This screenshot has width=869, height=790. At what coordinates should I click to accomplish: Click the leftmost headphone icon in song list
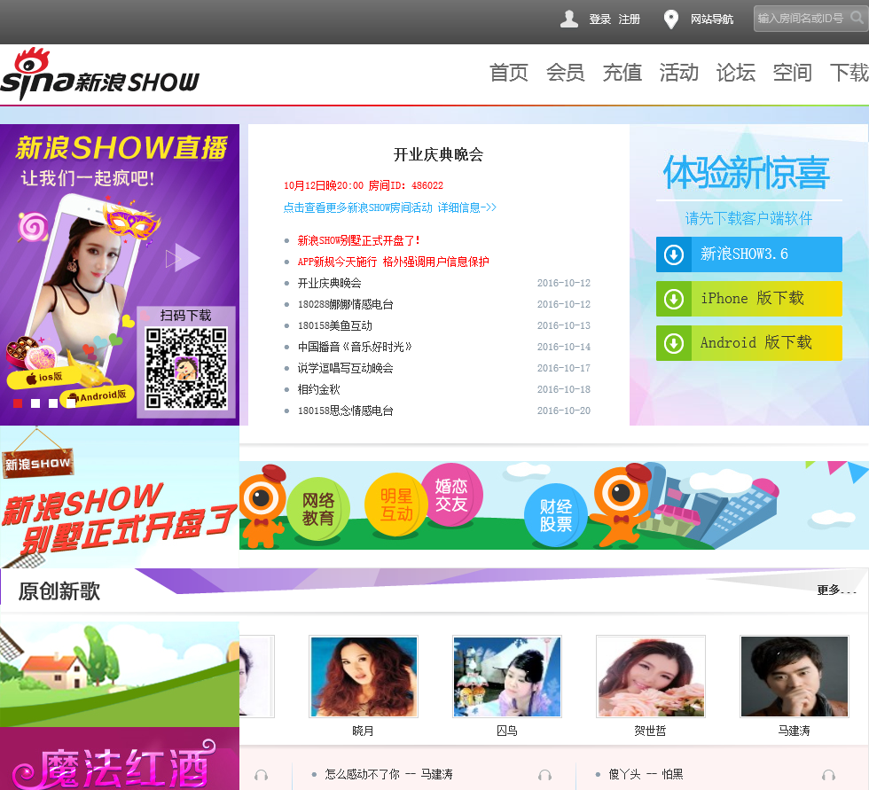(x=261, y=775)
